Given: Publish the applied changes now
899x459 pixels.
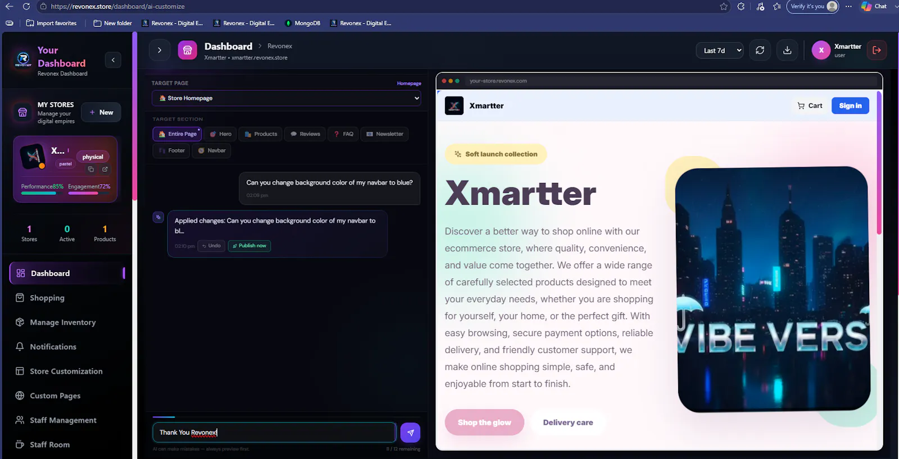Looking at the screenshot, I should click(x=249, y=246).
